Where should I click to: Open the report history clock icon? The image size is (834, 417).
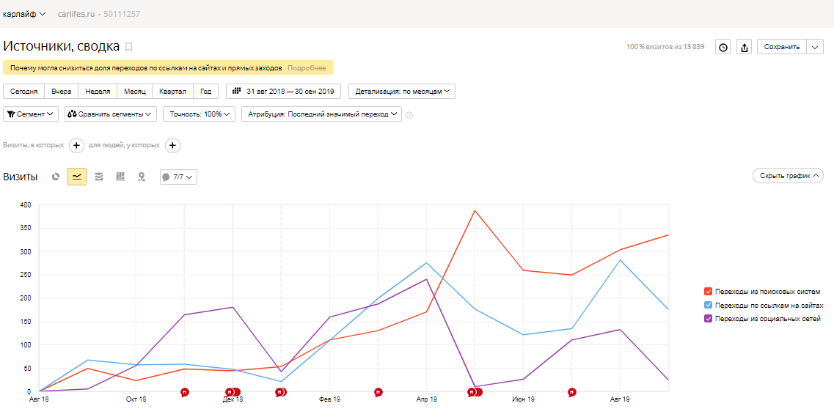pyautogui.click(x=723, y=48)
